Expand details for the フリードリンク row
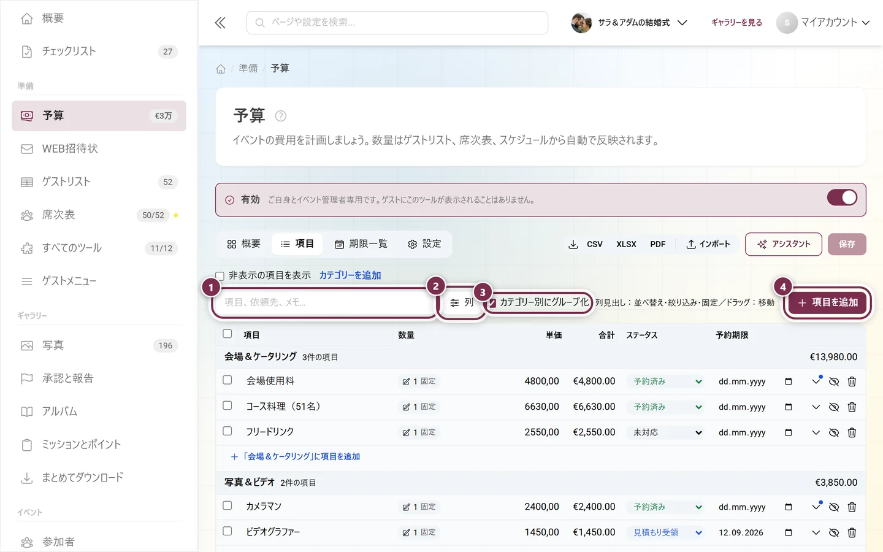Image resolution: width=883 pixels, height=552 pixels. click(x=816, y=433)
